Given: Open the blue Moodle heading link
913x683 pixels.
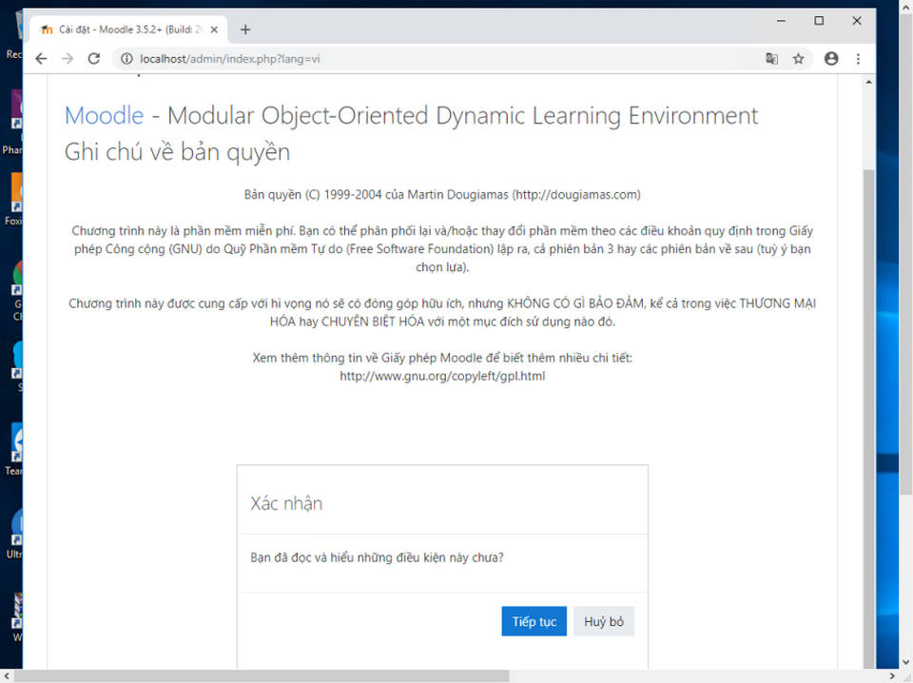Looking at the screenshot, I should 105,115.
